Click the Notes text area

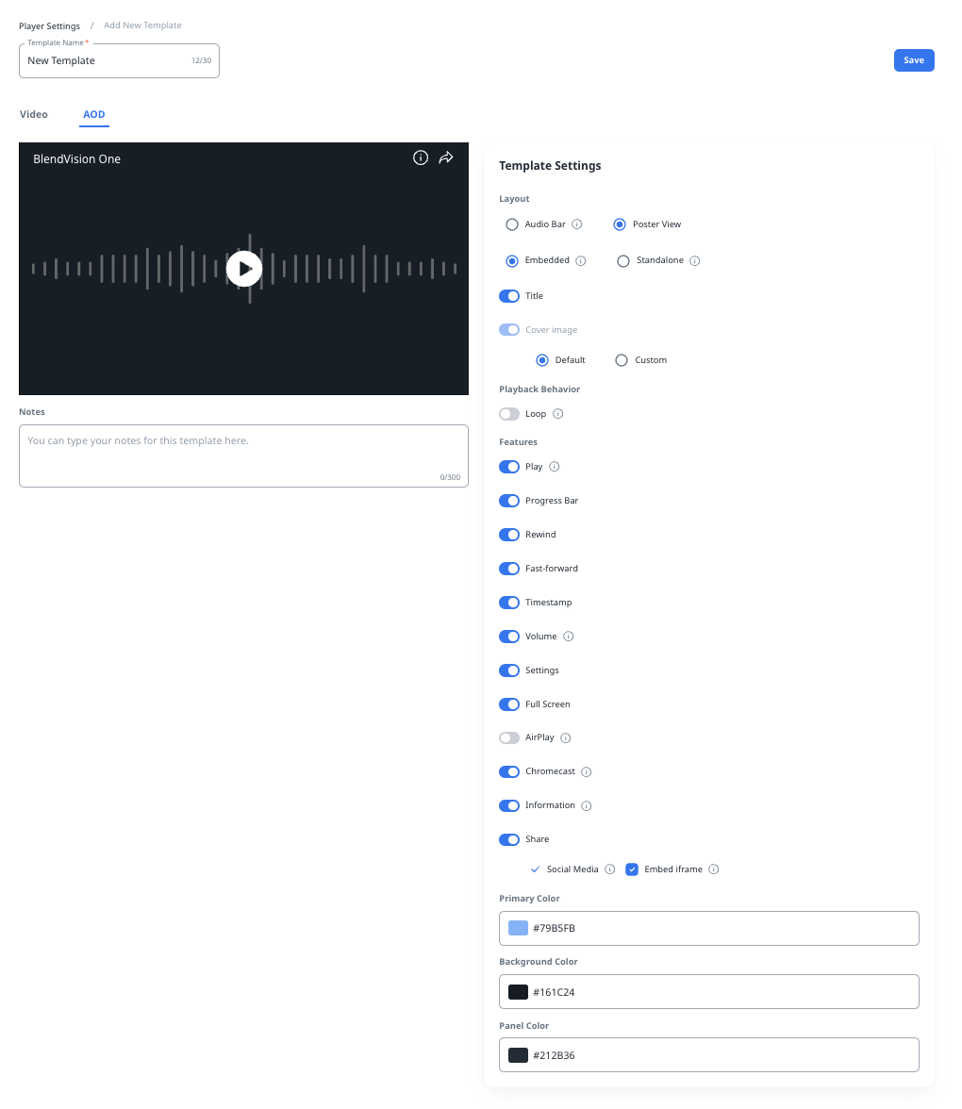(243, 455)
